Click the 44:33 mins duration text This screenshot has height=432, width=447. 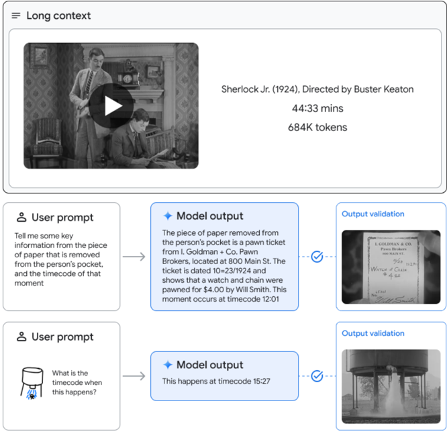[x=317, y=108]
